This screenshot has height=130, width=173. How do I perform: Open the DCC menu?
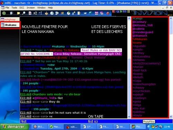[x=22, y=8]
